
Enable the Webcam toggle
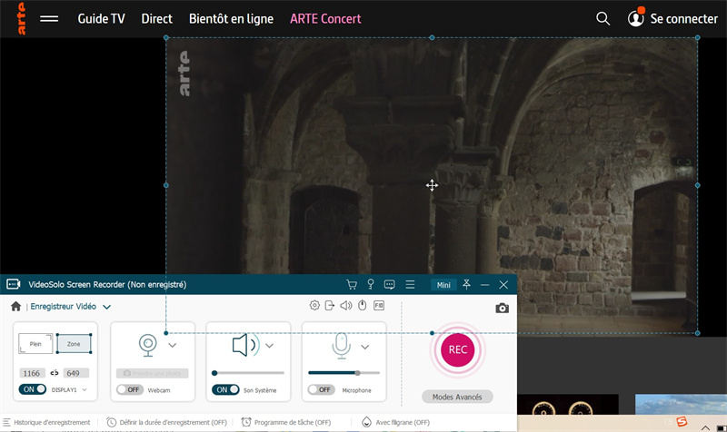130,389
